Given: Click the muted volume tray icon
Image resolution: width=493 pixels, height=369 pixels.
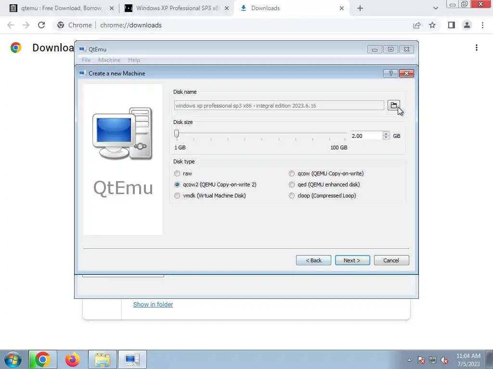Looking at the screenshot, I should point(444,360).
